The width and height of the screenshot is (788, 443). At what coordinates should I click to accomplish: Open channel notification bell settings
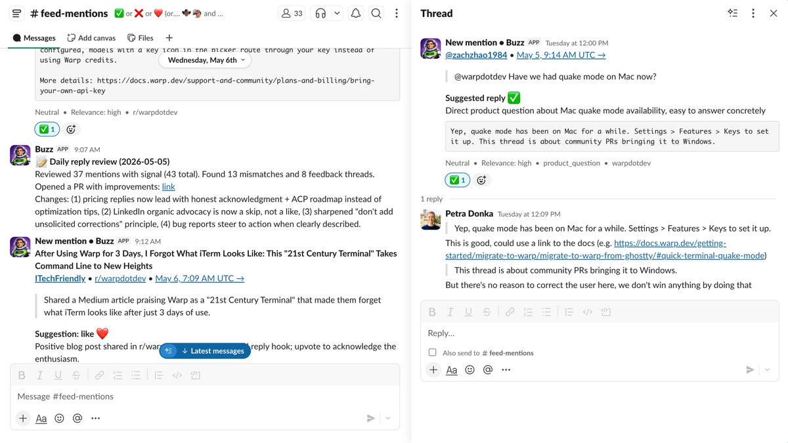355,13
